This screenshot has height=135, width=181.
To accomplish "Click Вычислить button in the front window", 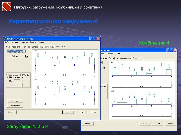I will pos(68,112).
